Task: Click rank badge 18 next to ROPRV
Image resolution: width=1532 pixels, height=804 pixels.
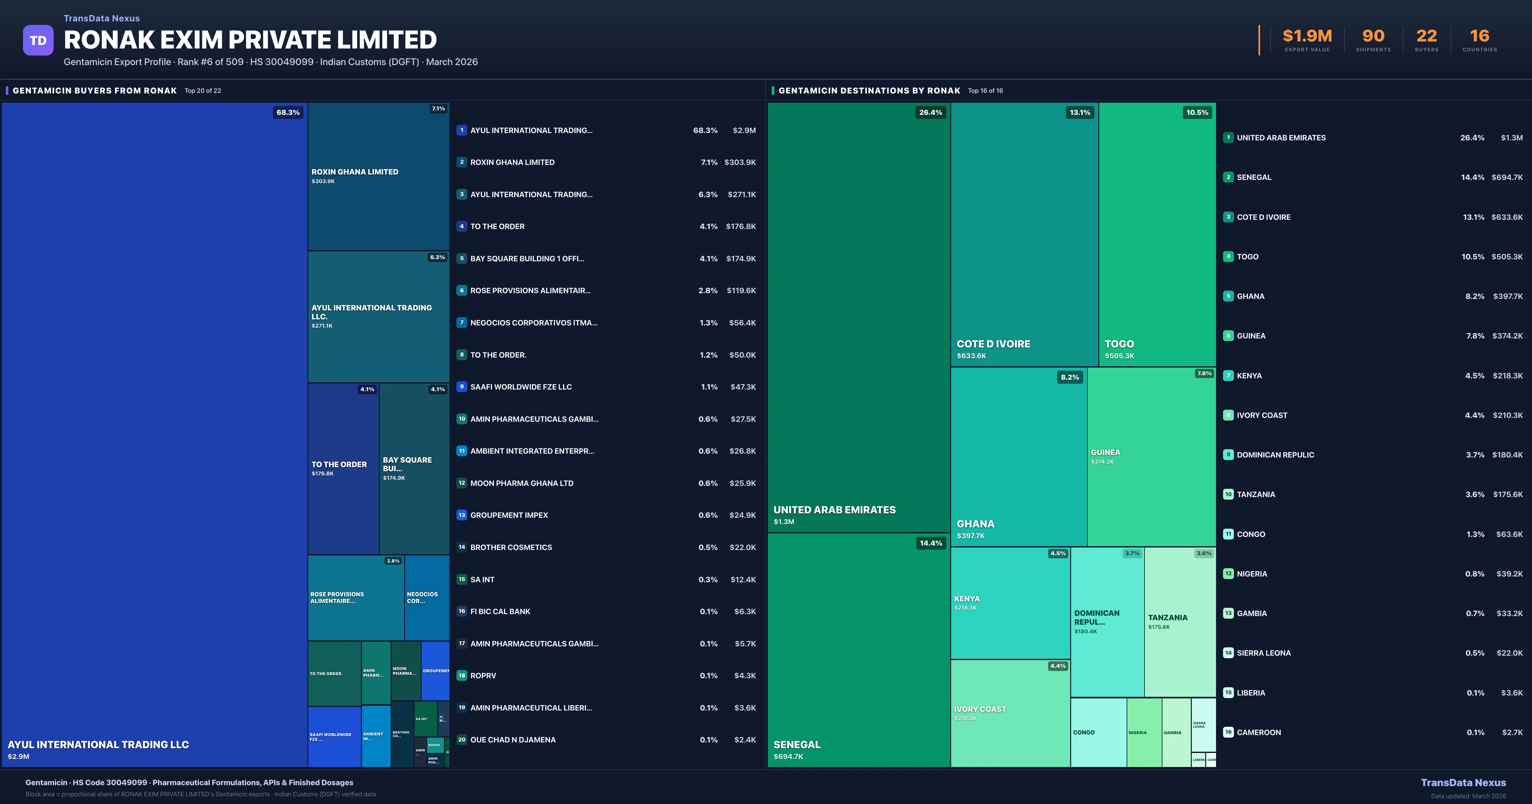Action: point(462,675)
